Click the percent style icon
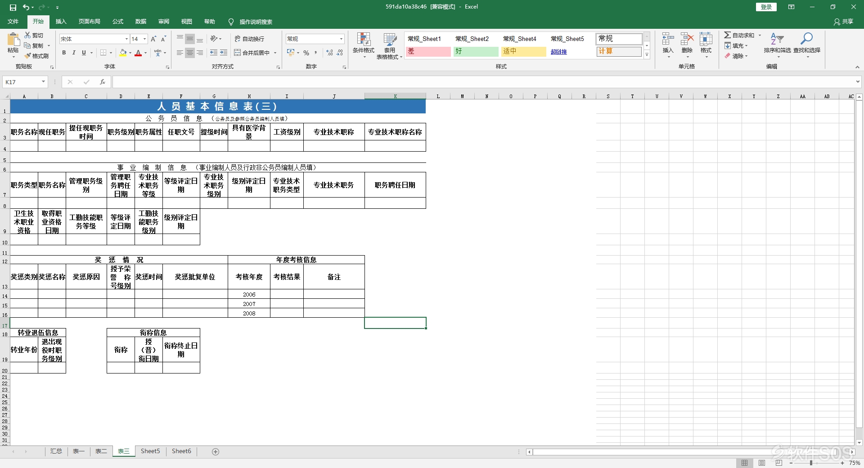864x468 pixels. point(306,53)
